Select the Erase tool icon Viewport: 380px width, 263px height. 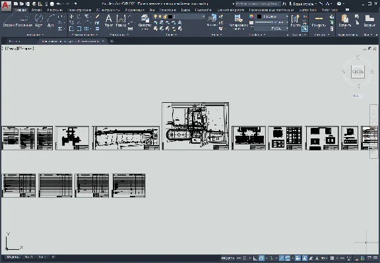(97, 16)
